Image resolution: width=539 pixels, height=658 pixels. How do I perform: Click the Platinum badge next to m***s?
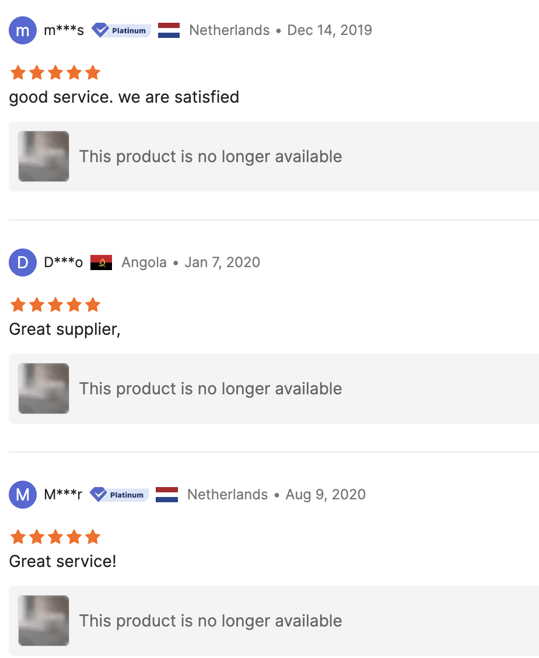click(x=121, y=30)
